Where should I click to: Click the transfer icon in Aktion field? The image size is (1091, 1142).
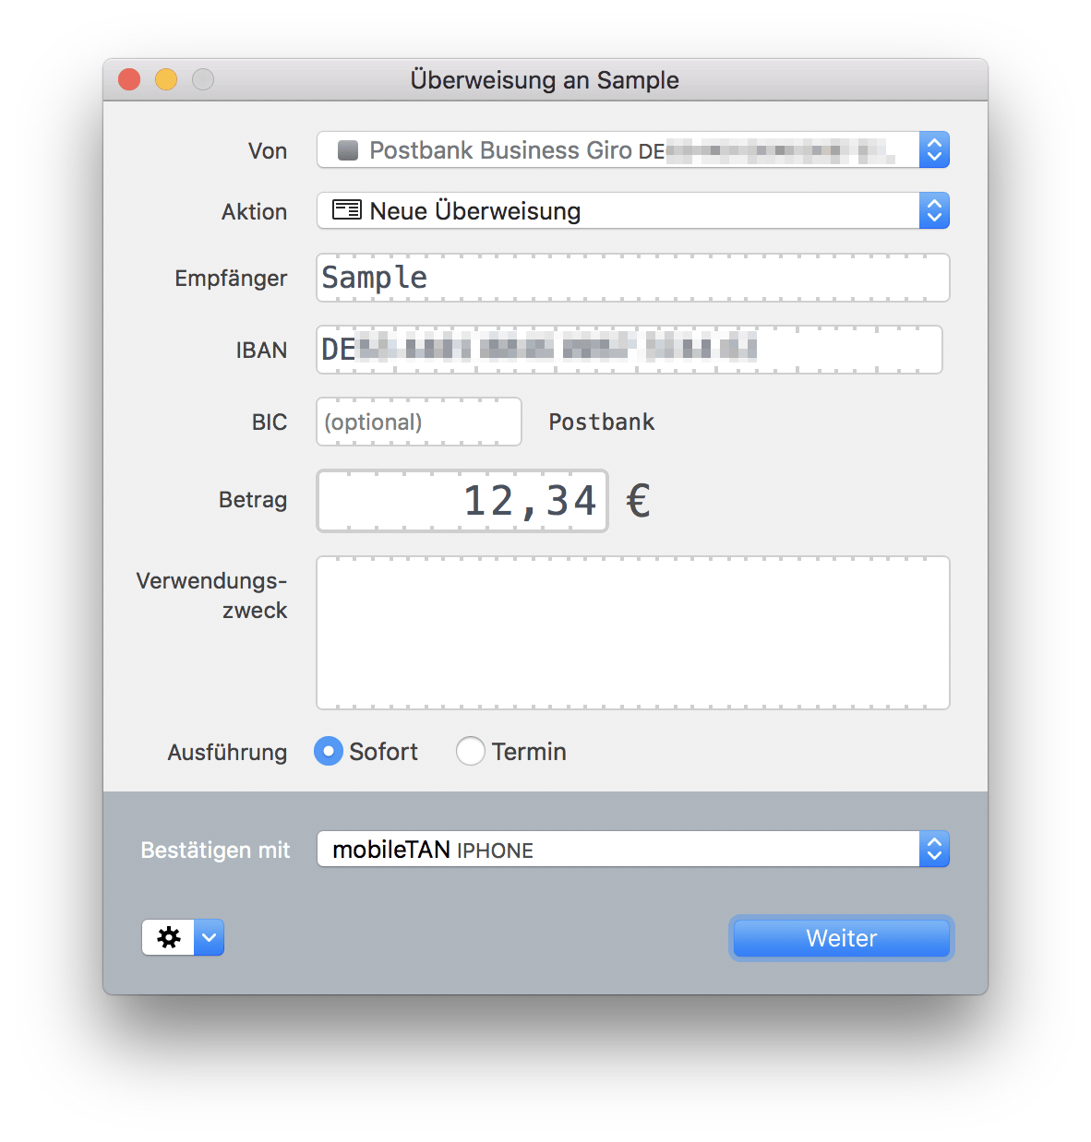[x=347, y=210]
